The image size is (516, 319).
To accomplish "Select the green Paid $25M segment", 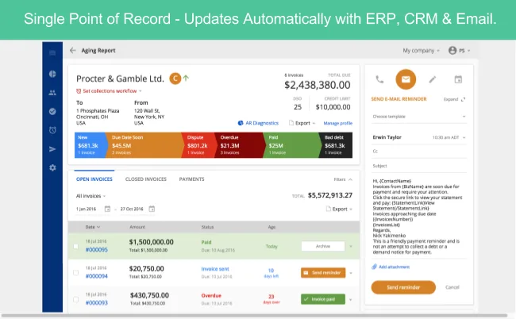I will [x=291, y=145].
